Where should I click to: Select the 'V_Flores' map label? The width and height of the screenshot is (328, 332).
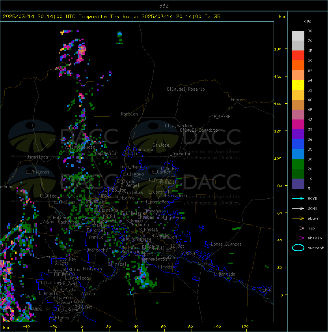(60, 318)
